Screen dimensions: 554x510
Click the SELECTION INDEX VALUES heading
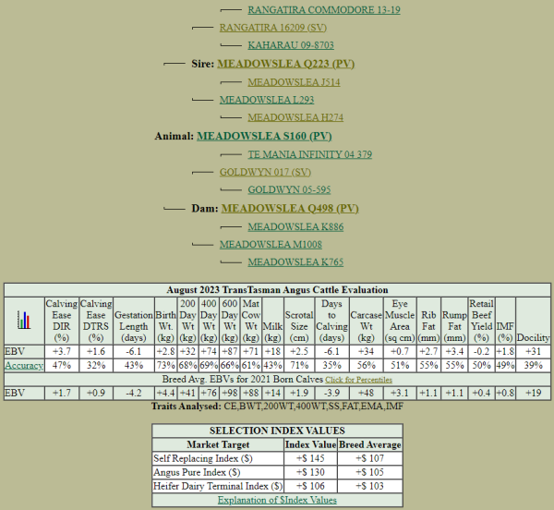tap(277, 431)
